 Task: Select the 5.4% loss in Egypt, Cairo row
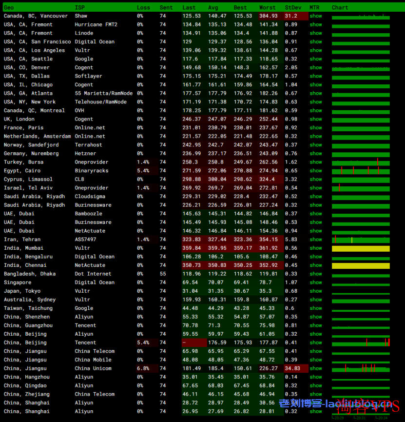(143, 171)
